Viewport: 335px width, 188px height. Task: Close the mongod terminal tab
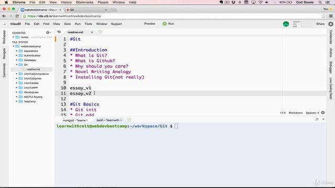[87, 120]
